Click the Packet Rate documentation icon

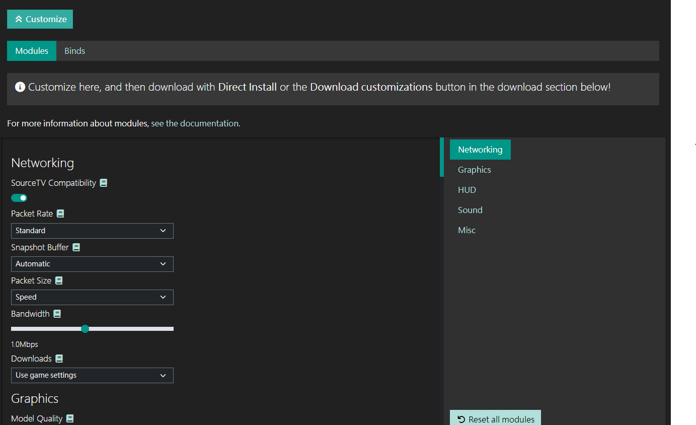pyautogui.click(x=60, y=214)
